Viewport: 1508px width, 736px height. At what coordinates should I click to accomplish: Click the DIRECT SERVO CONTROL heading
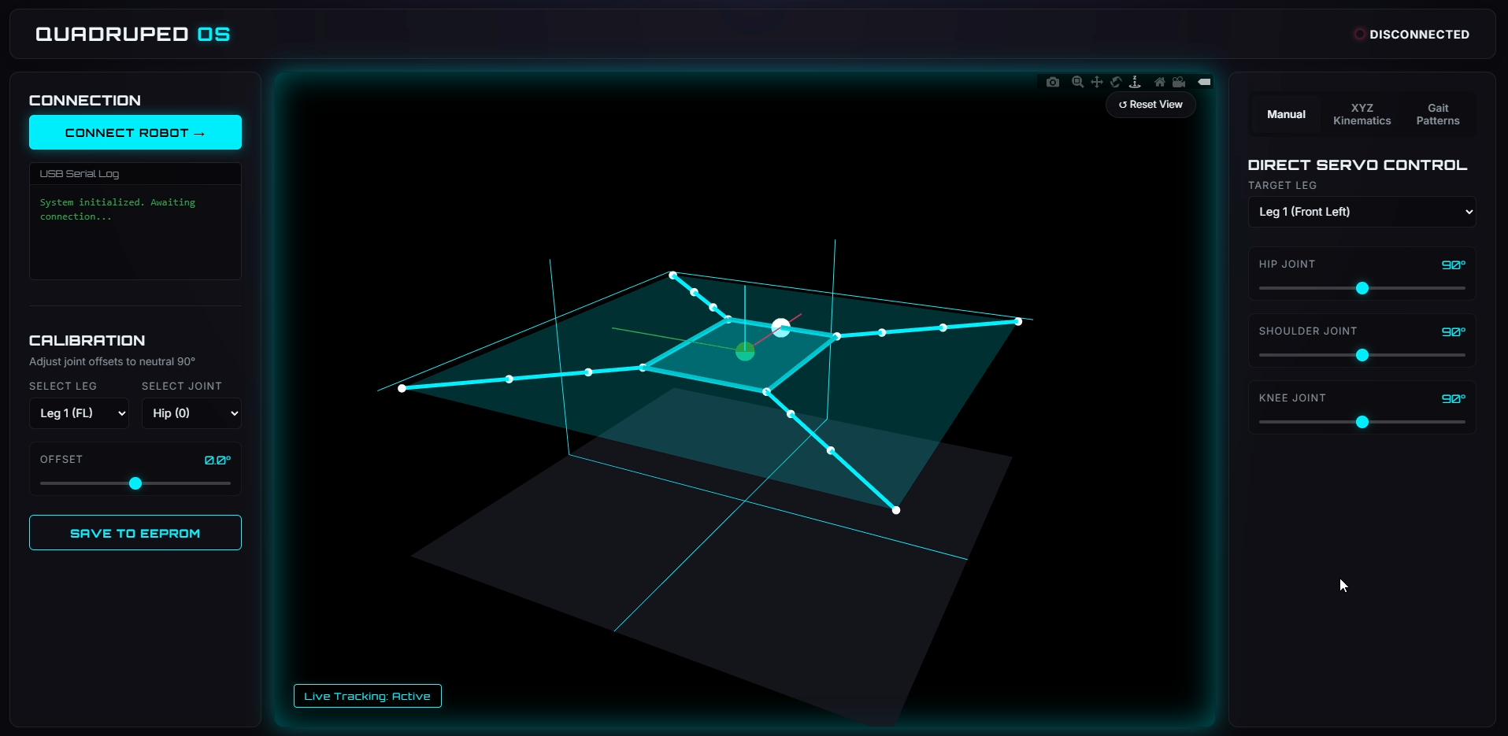pyautogui.click(x=1358, y=165)
